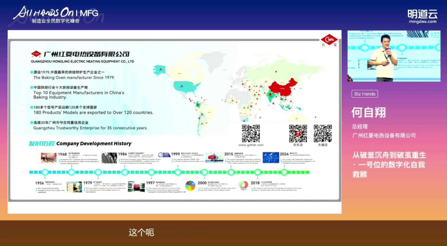Screen dimensions: 447x246
Task: Click the QR code labeled 天猫店
Action: point(322,133)
